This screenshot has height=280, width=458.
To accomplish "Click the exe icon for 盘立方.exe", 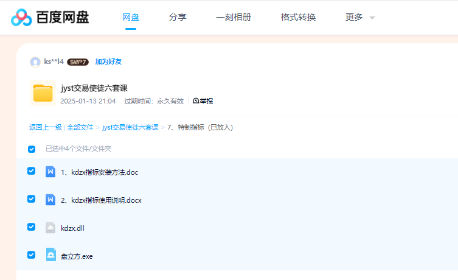I will [51, 254].
